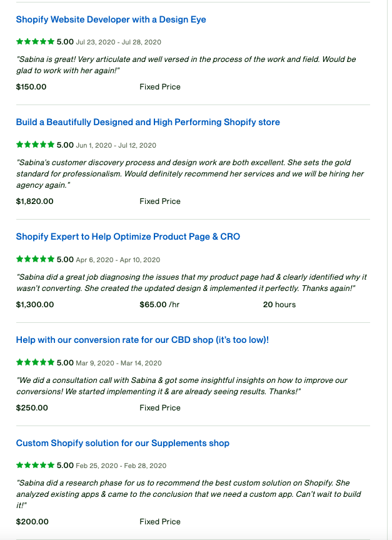Screen dimensions: 392x540
Task: Click star rating dated Jun 1, 2020 - Jul 12, 2020
Action: pyautogui.click(x=35, y=145)
